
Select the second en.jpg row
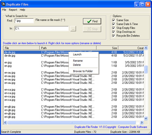(74, 66)
